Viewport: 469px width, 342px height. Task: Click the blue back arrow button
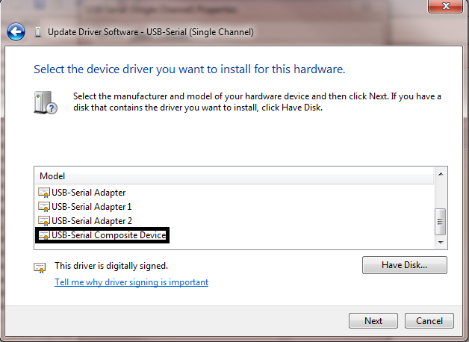click(x=16, y=32)
